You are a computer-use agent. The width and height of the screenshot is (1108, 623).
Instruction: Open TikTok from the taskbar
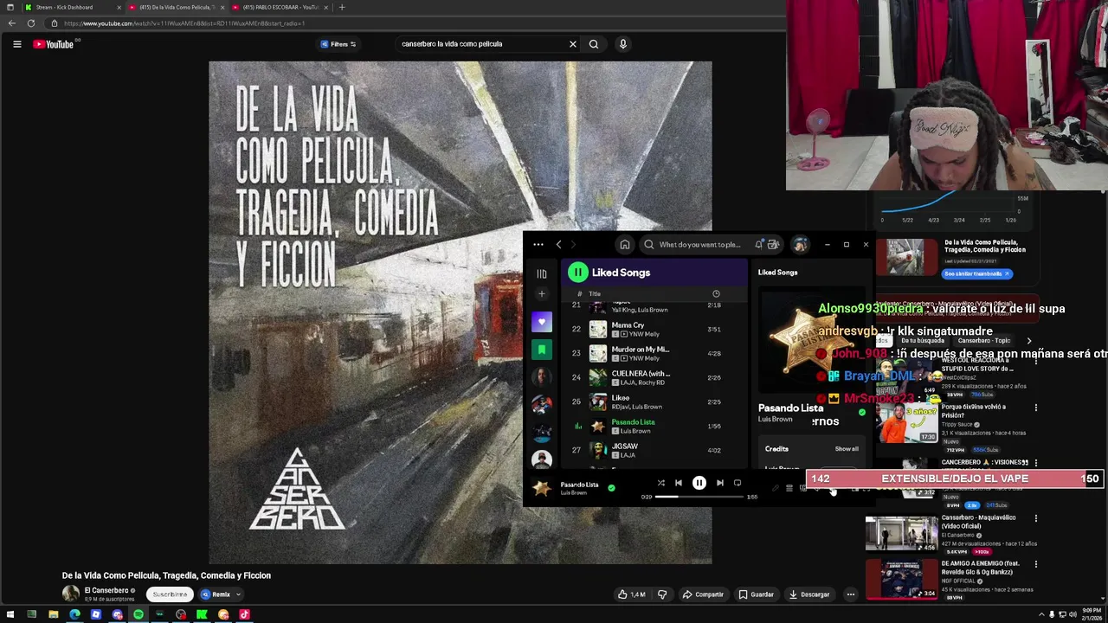click(x=244, y=614)
